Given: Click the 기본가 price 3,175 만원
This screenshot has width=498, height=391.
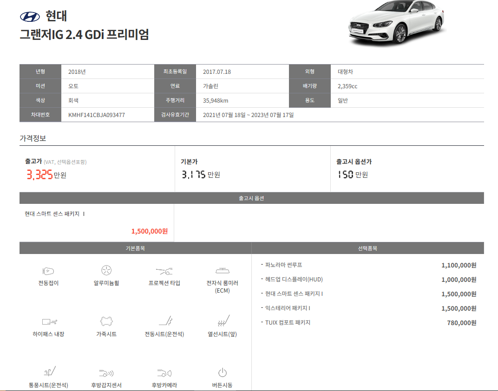Looking at the screenshot, I should [201, 175].
